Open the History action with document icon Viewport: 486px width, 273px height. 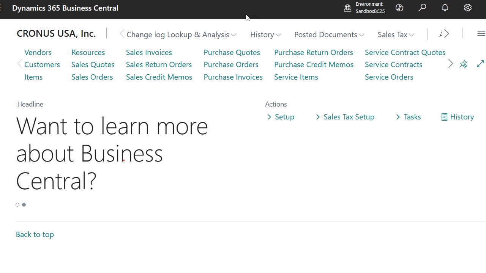coord(458,117)
